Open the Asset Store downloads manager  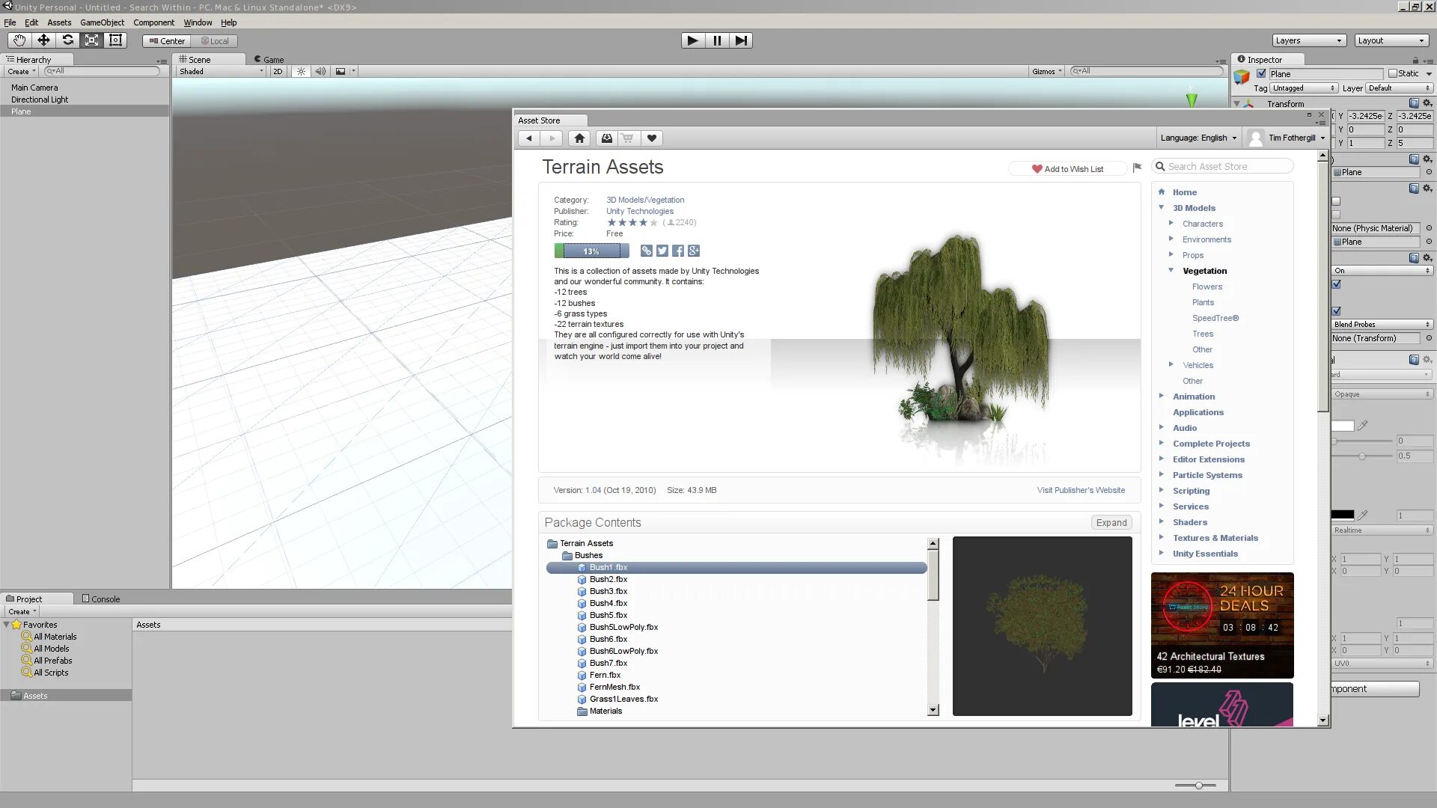[x=606, y=138]
